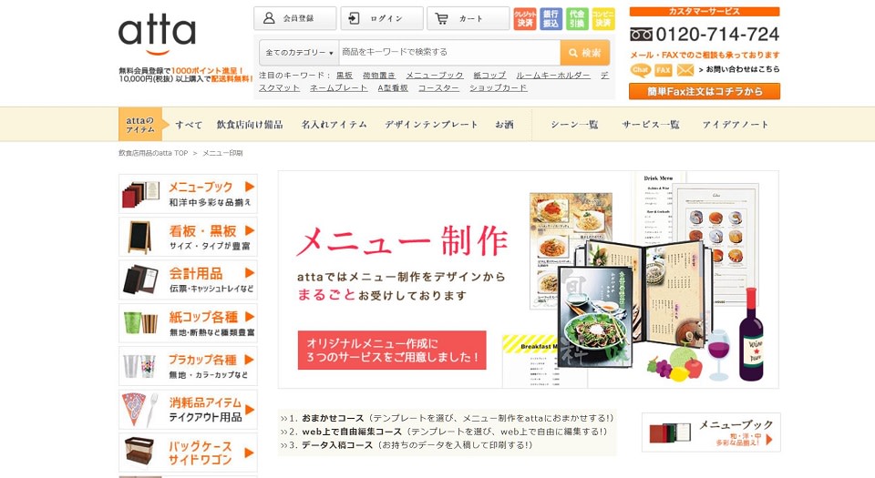This screenshot has height=478, width=875.
Task: Open the デザインテンプレート navigation menu item
Action: [431, 124]
